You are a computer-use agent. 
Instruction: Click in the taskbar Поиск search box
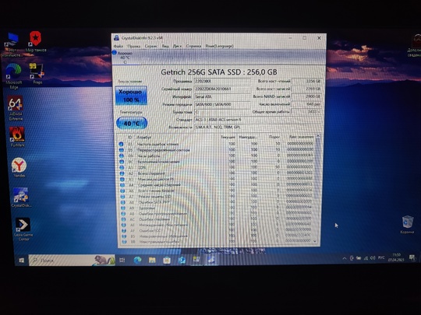click(72, 260)
